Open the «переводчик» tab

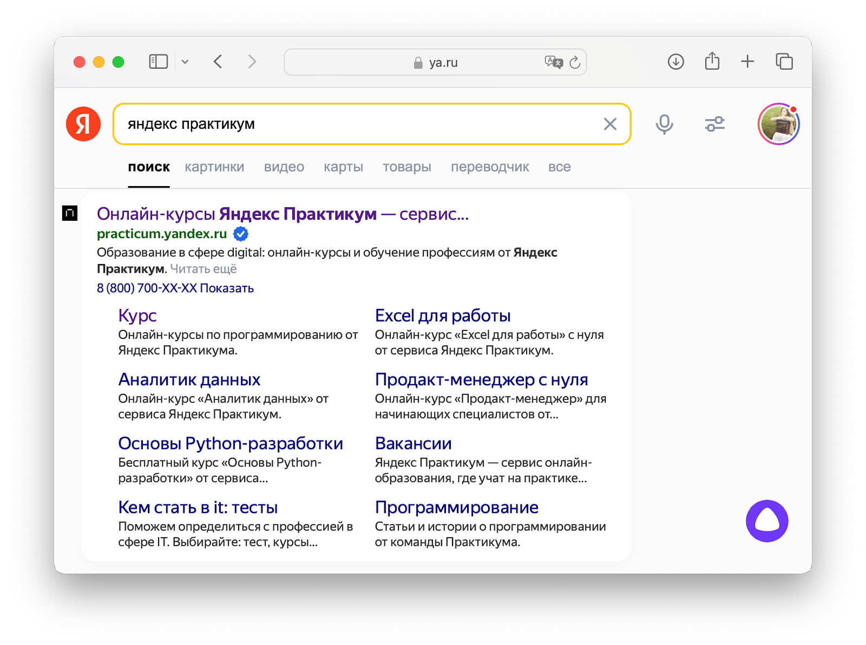(x=490, y=167)
